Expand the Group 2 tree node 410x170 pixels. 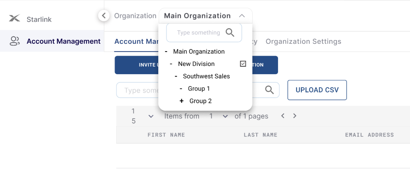pos(181,101)
